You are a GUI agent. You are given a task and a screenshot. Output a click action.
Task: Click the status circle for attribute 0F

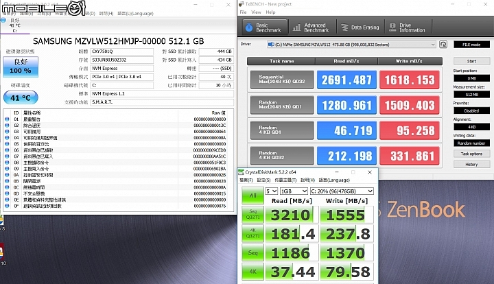7,206
